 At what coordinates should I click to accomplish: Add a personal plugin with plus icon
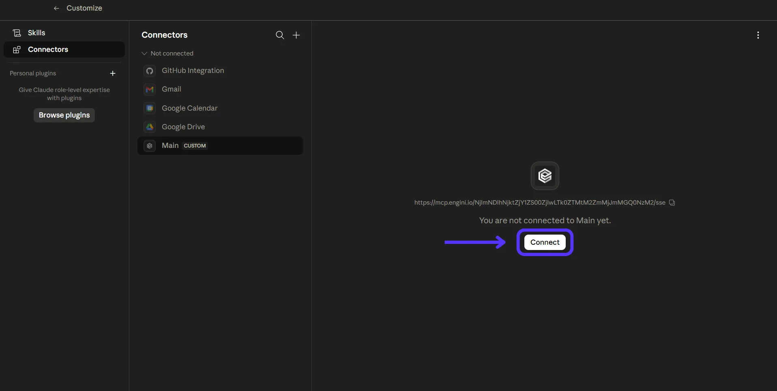(x=113, y=73)
